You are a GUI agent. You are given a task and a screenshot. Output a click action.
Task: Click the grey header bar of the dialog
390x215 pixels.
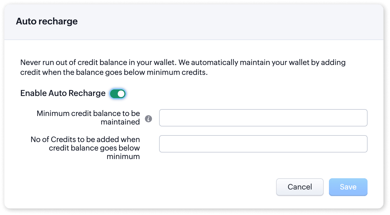[x=219, y=22]
